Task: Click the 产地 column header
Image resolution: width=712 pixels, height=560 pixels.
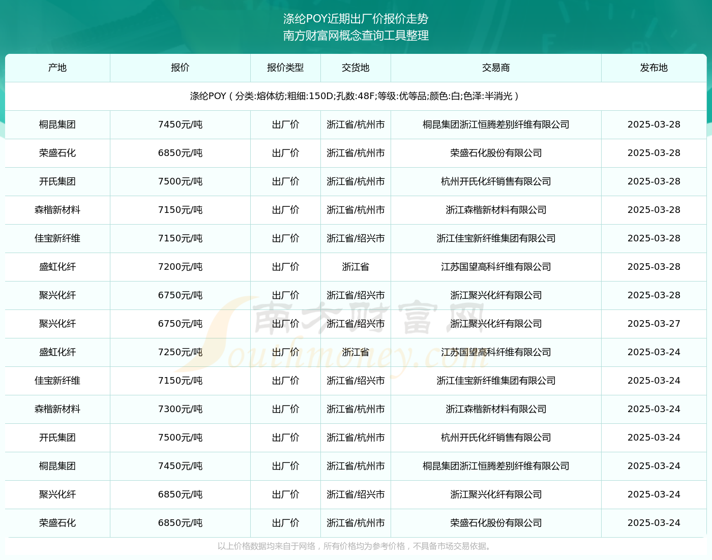Action: [x=57, y=68]
